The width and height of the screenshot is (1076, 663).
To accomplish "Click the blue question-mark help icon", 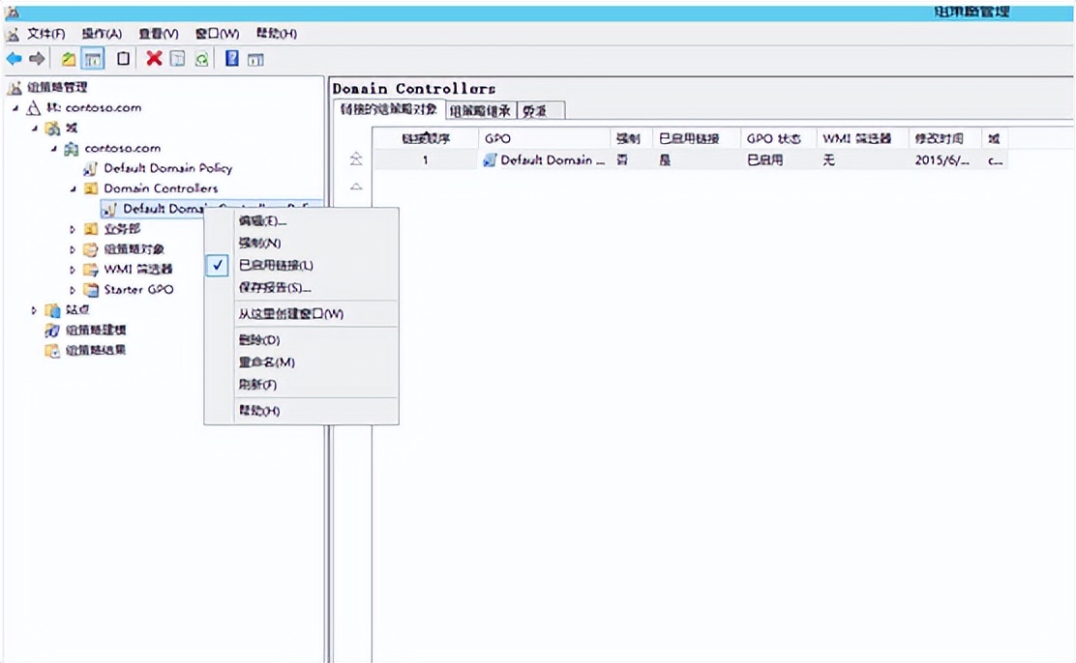I will point(232,59).
